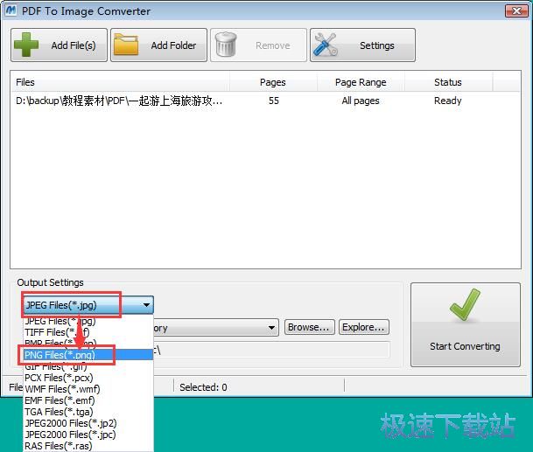Viewport: 533px width, 452px height.
Task: Close the PDF To Image Converter window
Action: coord(516,10)
